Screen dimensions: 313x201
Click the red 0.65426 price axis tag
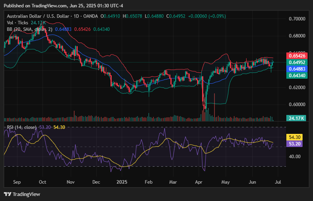[x=297, y=56]
